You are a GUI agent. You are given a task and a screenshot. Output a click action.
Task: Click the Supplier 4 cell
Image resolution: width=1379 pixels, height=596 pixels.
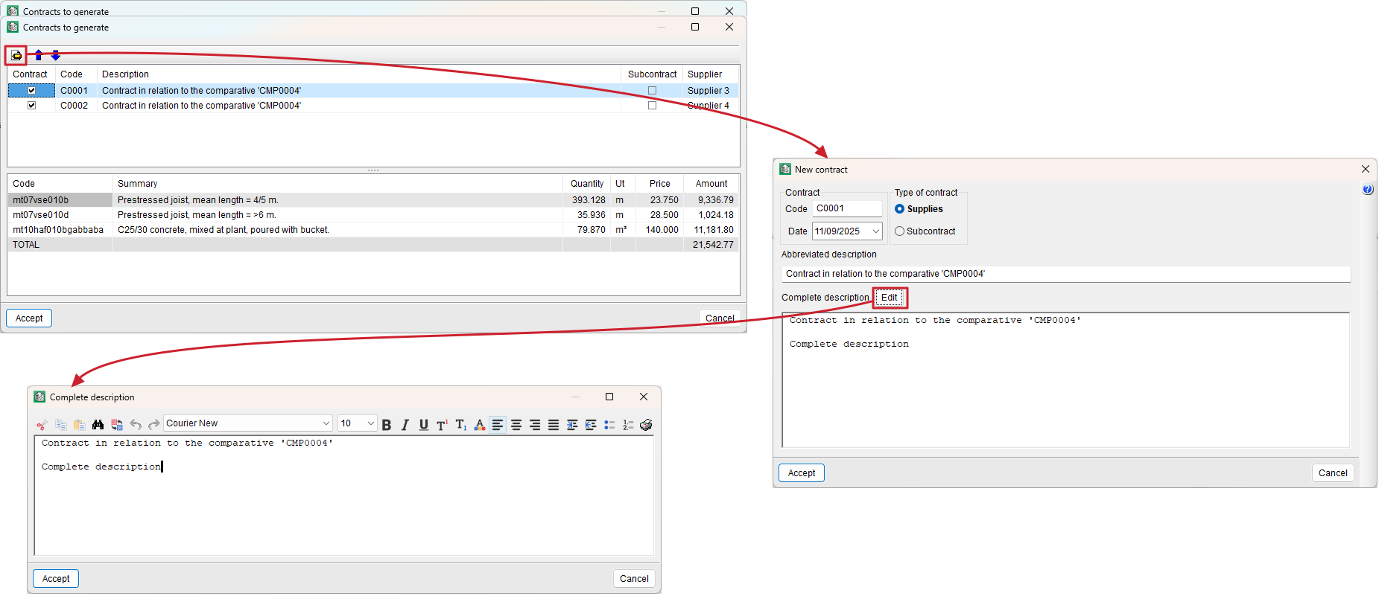(708, 105)
